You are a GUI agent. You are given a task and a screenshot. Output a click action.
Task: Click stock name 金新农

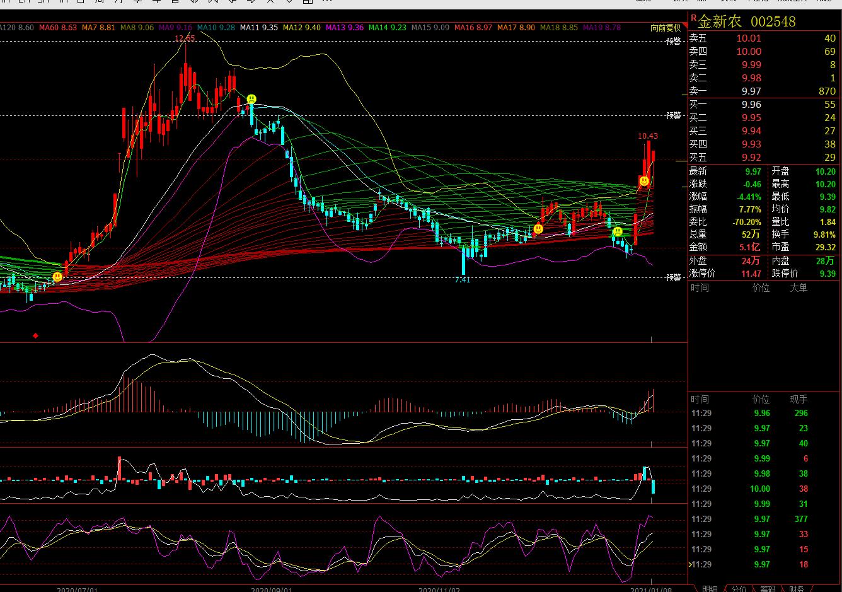(720, 21)
